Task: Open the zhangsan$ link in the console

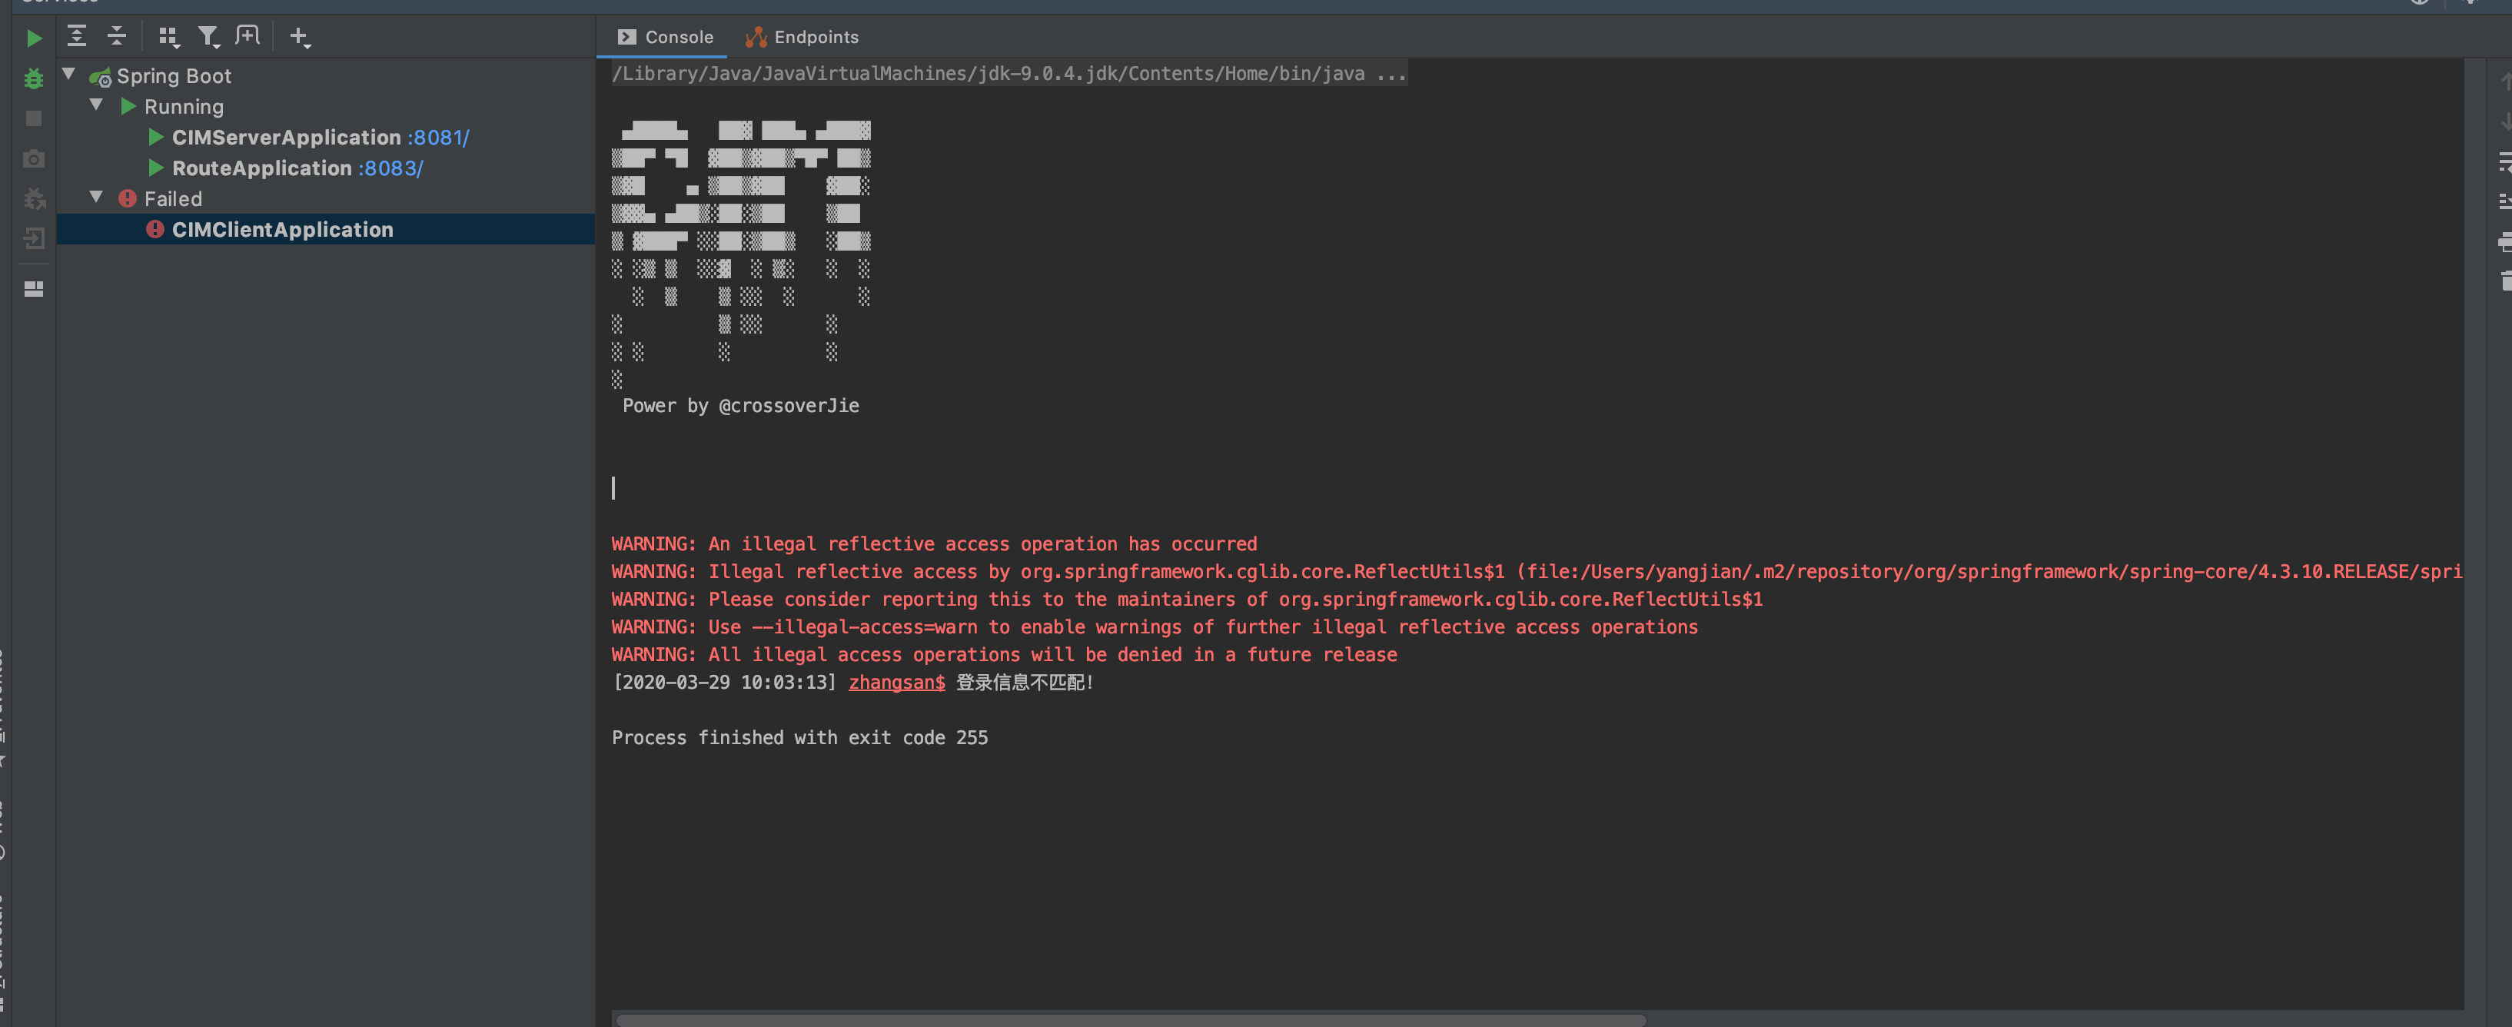Action: click(x=895, y=683)
